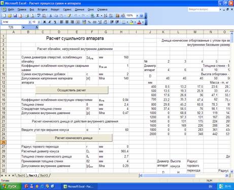Sort descending Z to A
The width and height of the screenshot is (234, 190).
tap(111, 16)
